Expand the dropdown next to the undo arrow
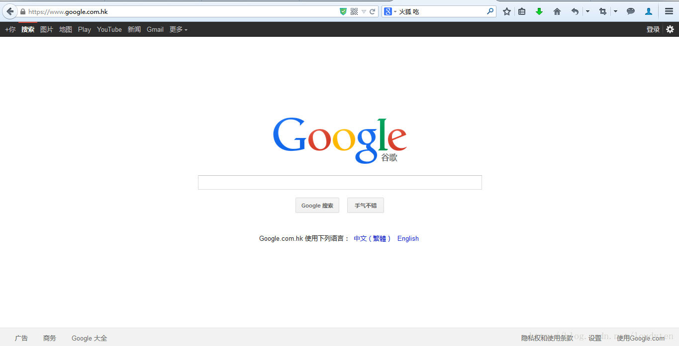This screenshot has height=346, width=679. point(587,11)
